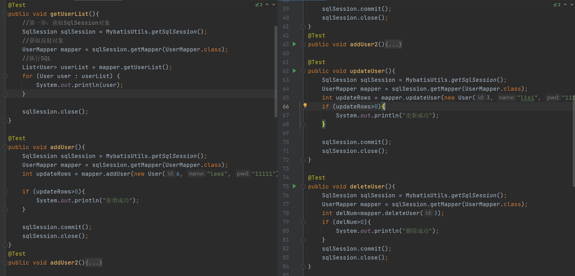This screenshot has height=276, width=575.
Task: Run the addUser2 test from gutter
Action: click(x=294, y=44)
